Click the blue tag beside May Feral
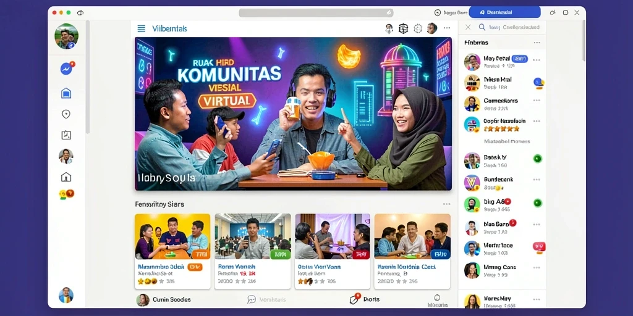The width and height of the screenshot is (633, 316). point(519,59)
